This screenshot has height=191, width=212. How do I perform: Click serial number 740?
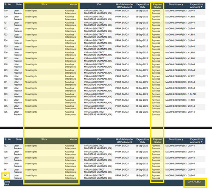point(6,163)
